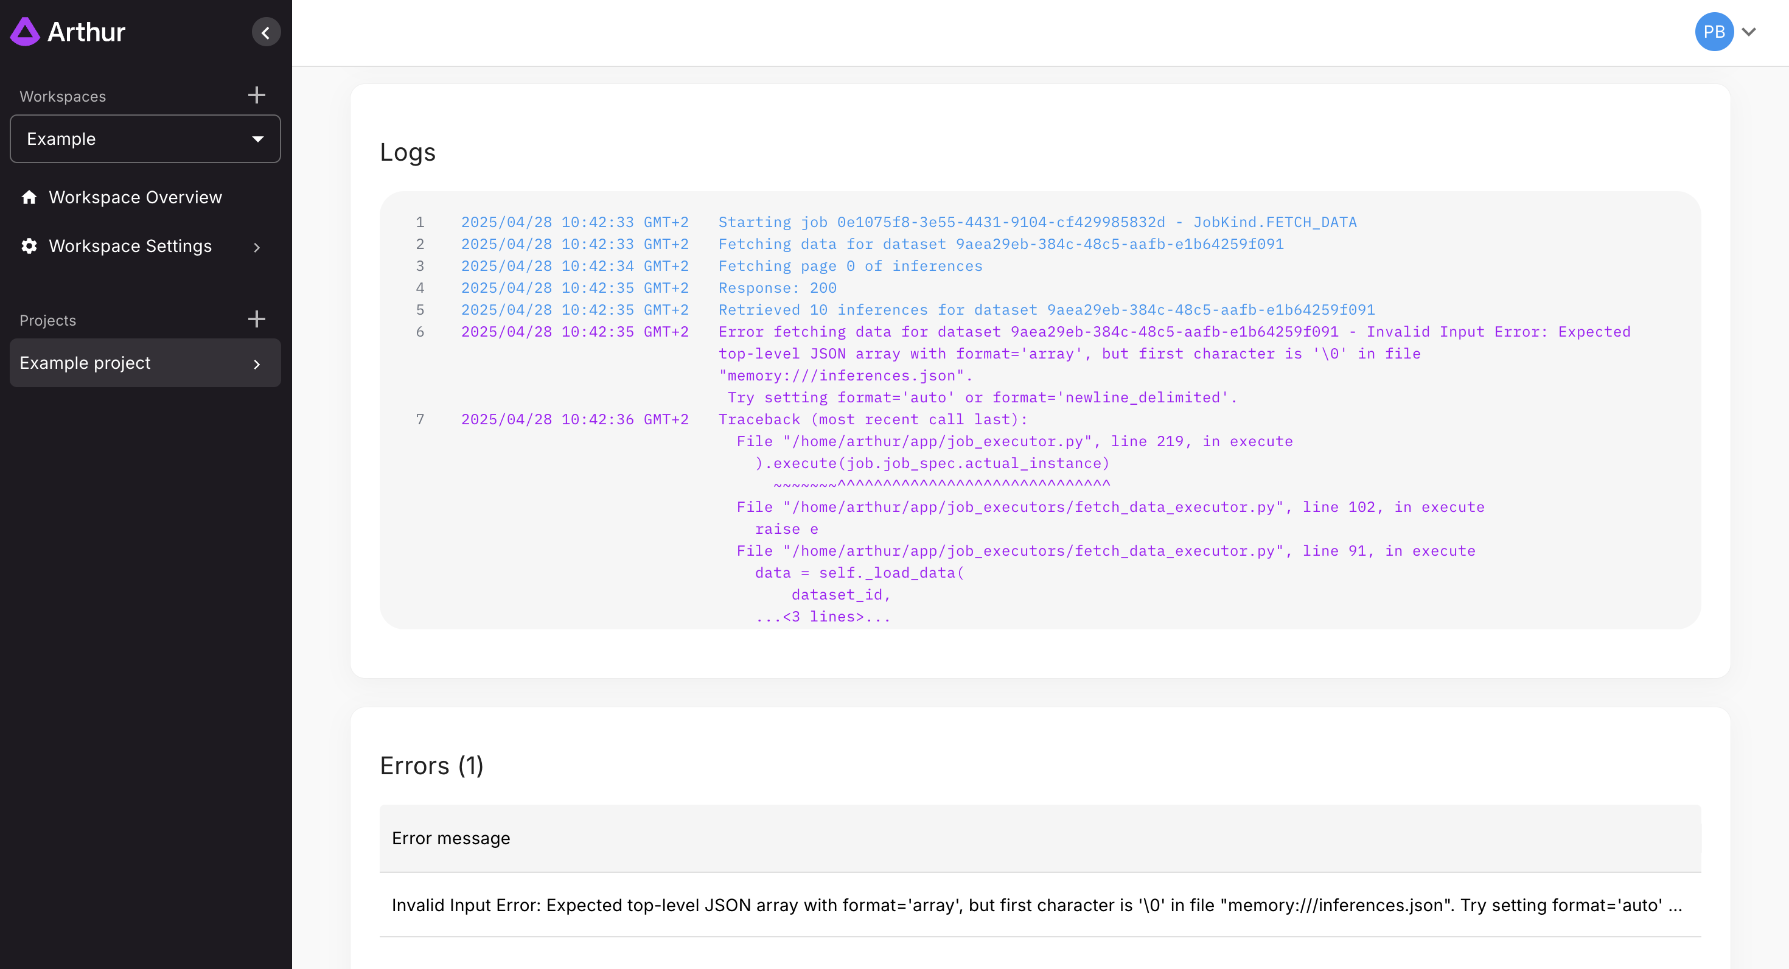Open Workspace Overview page

(x=134, y=197)
